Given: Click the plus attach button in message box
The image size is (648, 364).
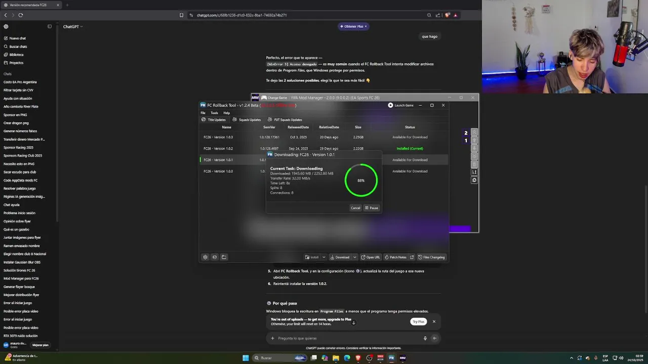Looking at the screenshot, I should pos(272,338).
